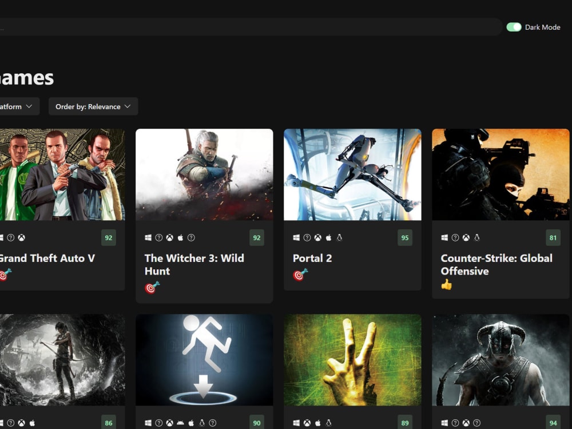Click the Linux penguin icon on Portal 2 card
This screenshot has height=429, width=572.
click(339, 238)
